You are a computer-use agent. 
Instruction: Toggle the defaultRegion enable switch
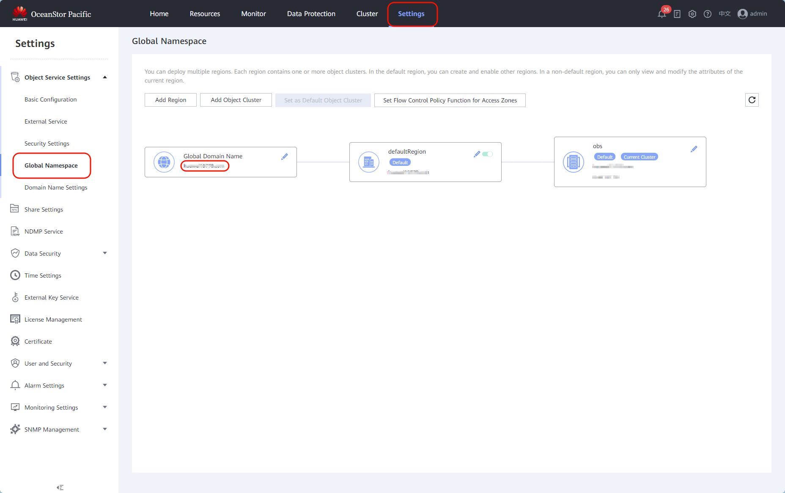[488, 154]
